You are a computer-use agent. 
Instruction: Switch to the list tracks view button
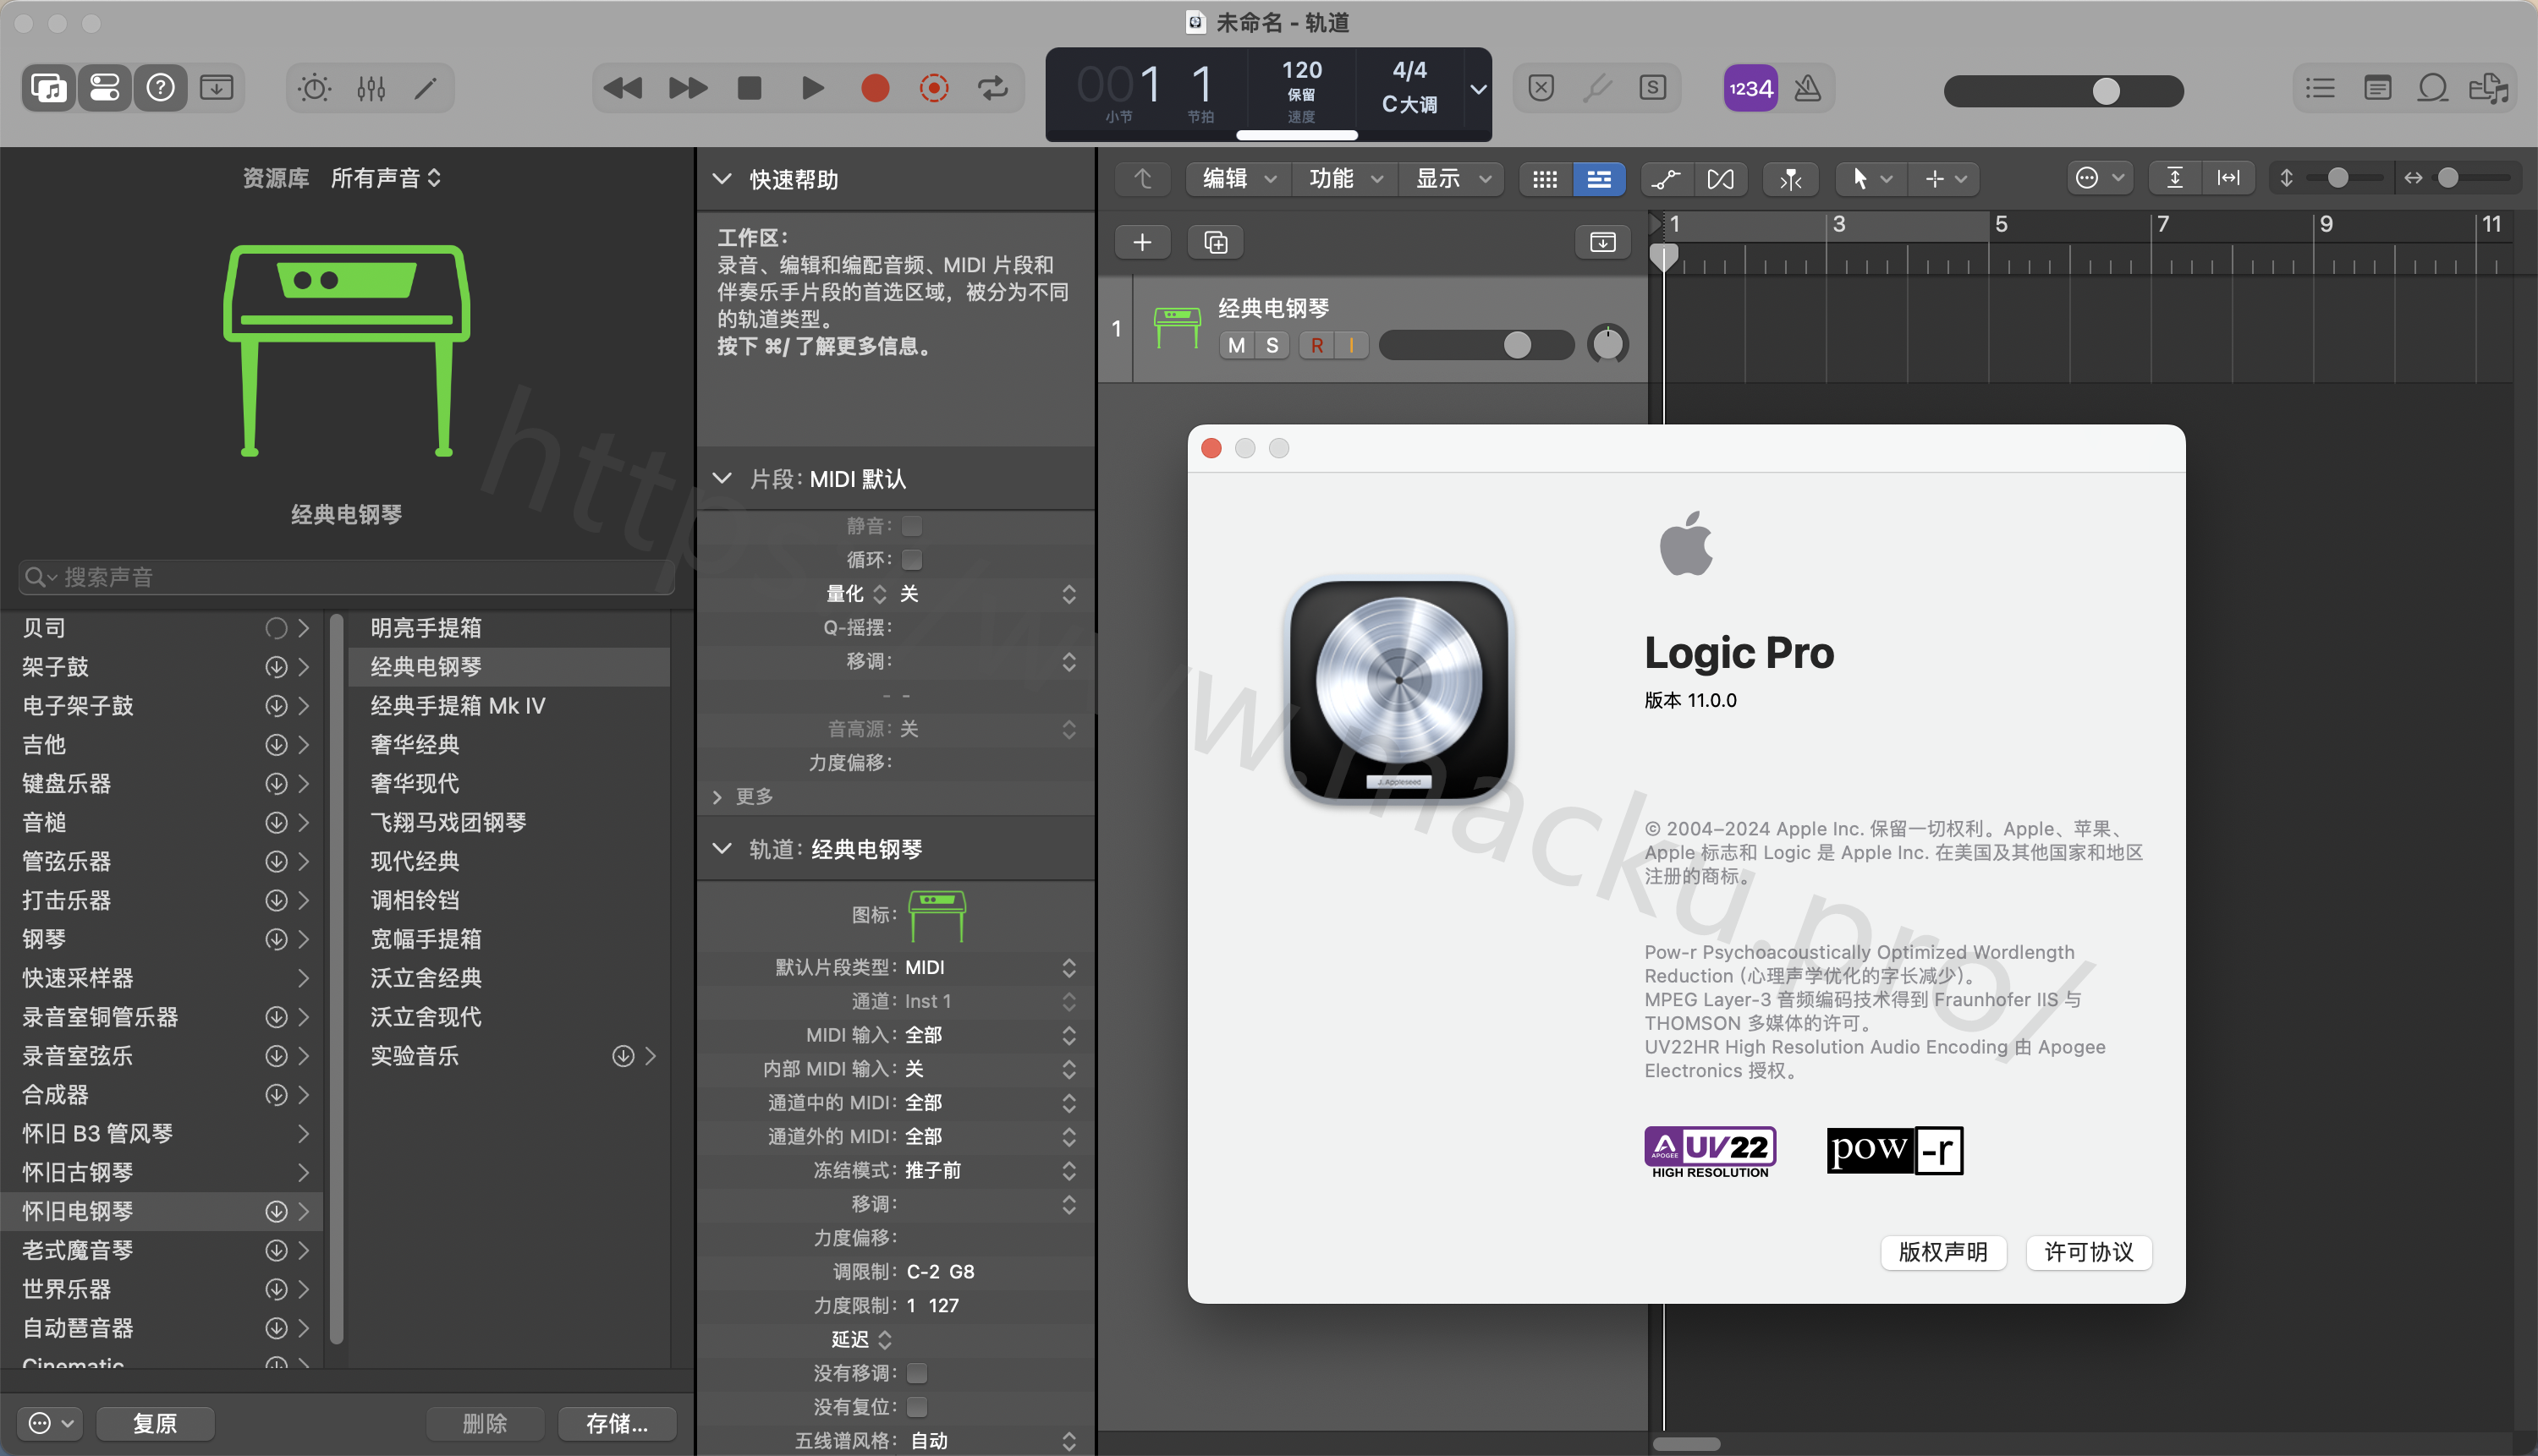coord(1599,179)
